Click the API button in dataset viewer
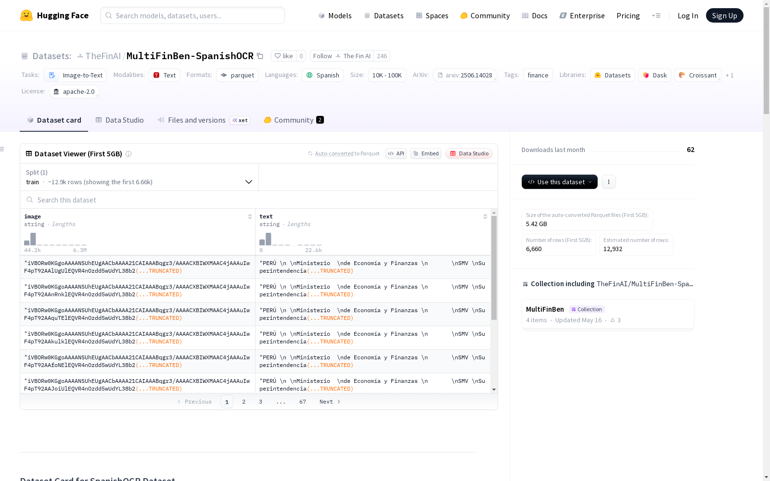Viewport: 770px width, 481px height. pyautogui.click(x=396, y=153)
